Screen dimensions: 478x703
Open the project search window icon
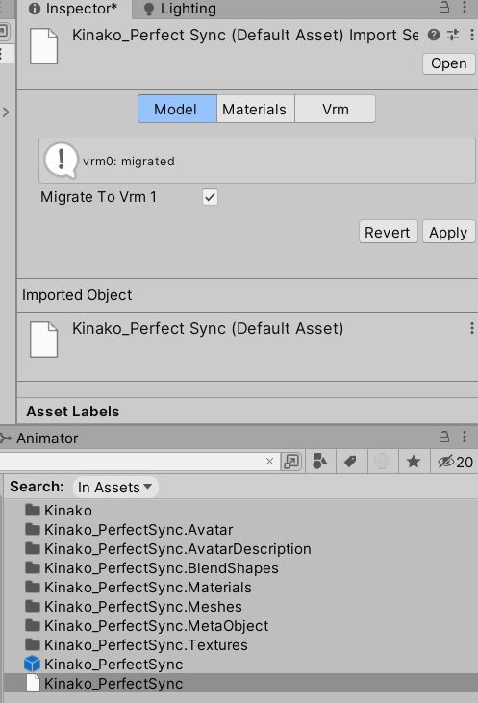tap(291, 462)
